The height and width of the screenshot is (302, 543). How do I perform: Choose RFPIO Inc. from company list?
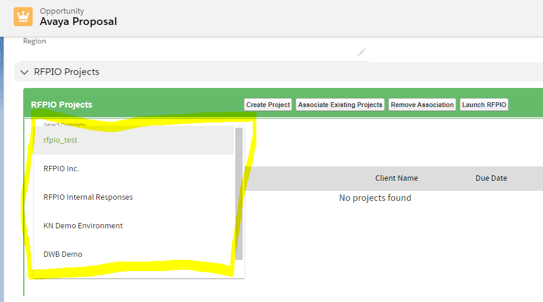click(x=134, y=169)
